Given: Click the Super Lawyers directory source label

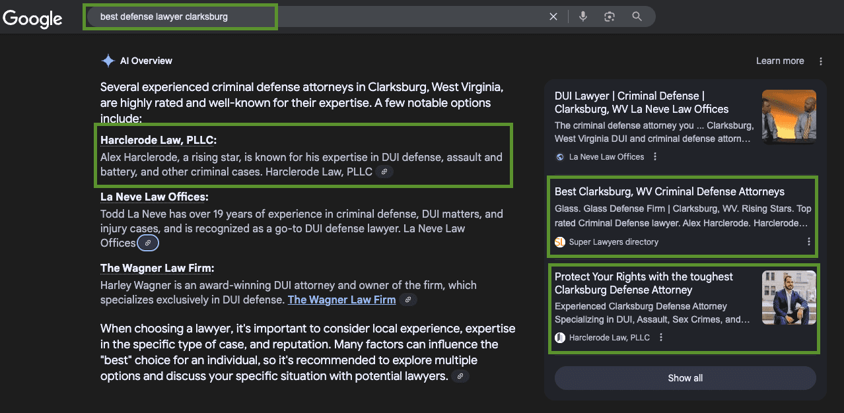Looking at the screenshot, I should tap(614, 241).
